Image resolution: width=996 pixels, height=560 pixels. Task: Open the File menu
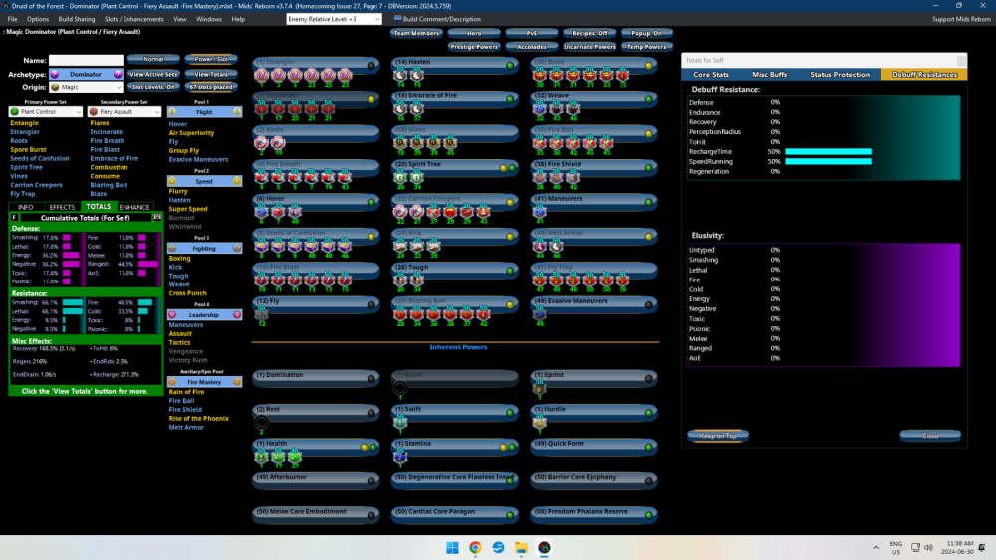click(x=13, y=19)
